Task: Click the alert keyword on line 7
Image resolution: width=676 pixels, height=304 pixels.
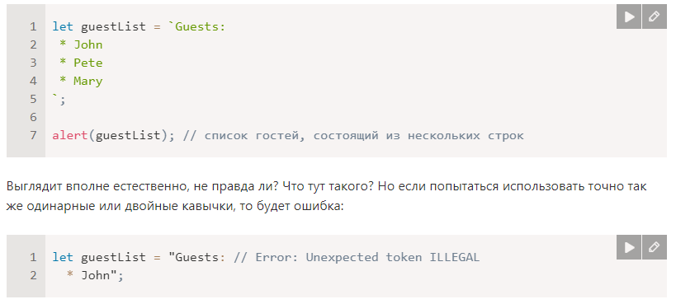Action: point(70,135)
